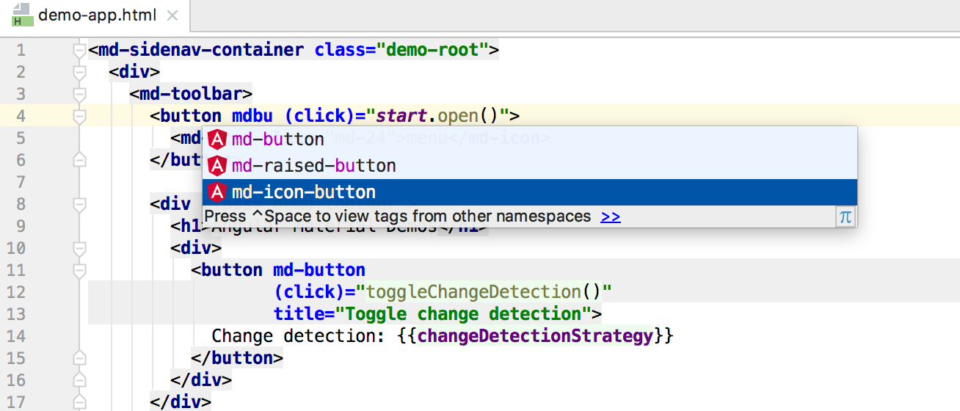The height and width of the screenshot is (411, 960).
Task: Select the highlighted md-icon-button suggestion
Action: pos(304,192)
